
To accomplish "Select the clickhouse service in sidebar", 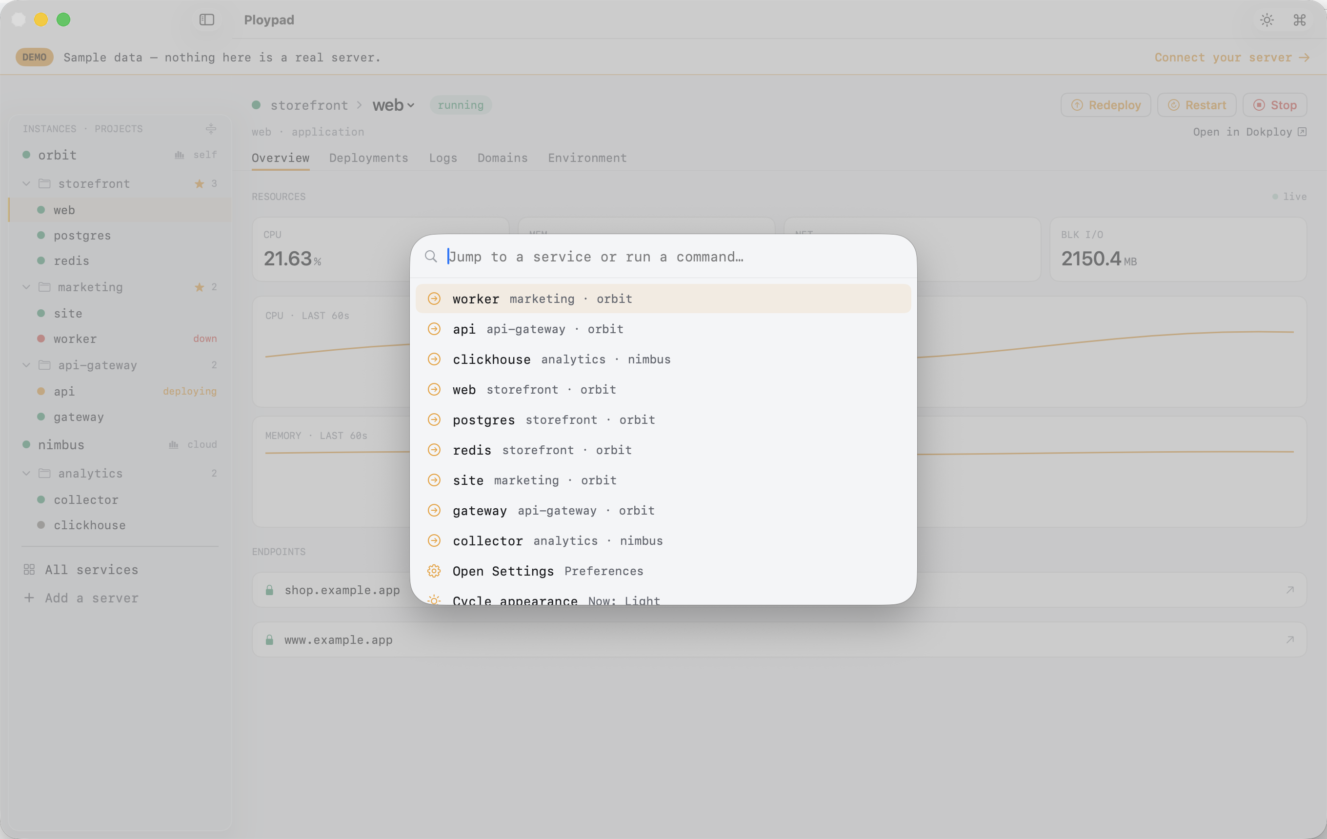I will click(x=120, y=525).
